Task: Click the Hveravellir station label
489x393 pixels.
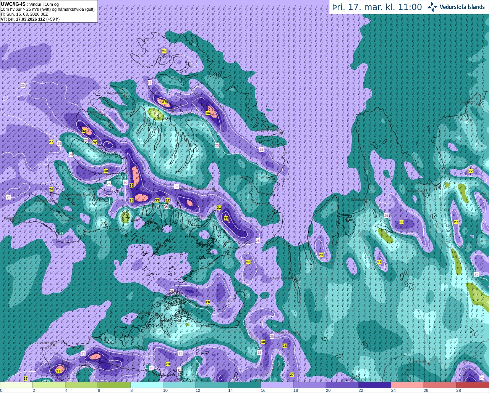Action: [x=420, y=361]
